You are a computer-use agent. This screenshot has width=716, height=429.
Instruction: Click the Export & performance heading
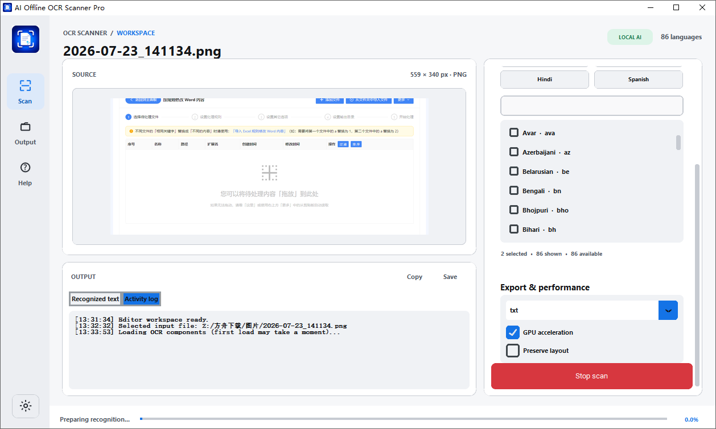click(545, 288)
